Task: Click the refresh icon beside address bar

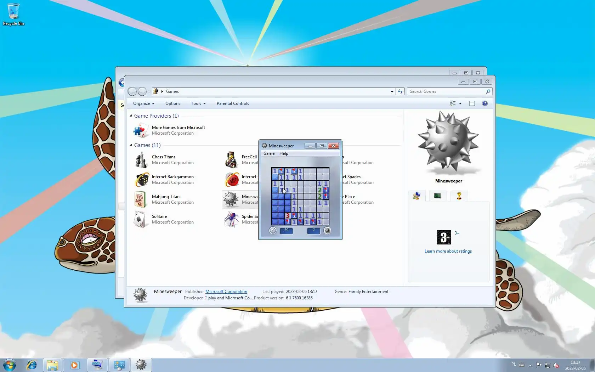Action: pyautogui.click(x=400, y=91)
